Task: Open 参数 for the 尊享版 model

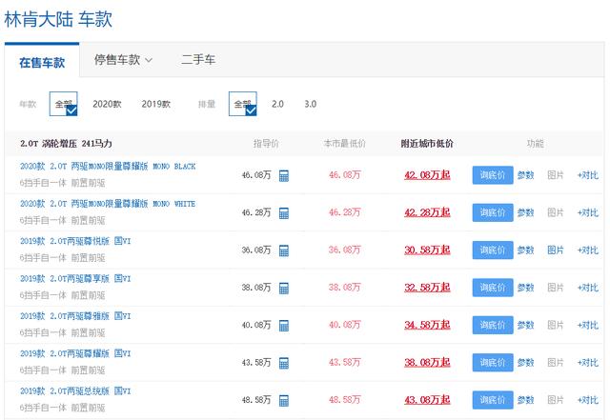Action: 525,288
